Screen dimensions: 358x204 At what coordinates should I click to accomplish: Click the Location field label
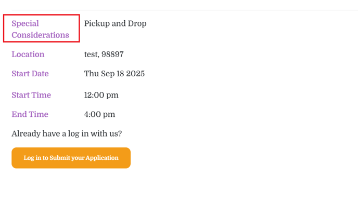(x=28, y=55)
